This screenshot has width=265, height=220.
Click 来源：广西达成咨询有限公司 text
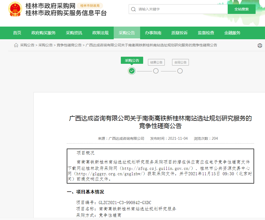coord(121,138)
